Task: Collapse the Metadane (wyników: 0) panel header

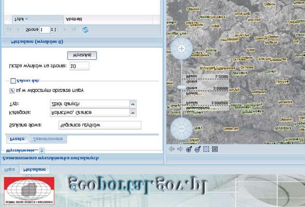Action: 82,42
